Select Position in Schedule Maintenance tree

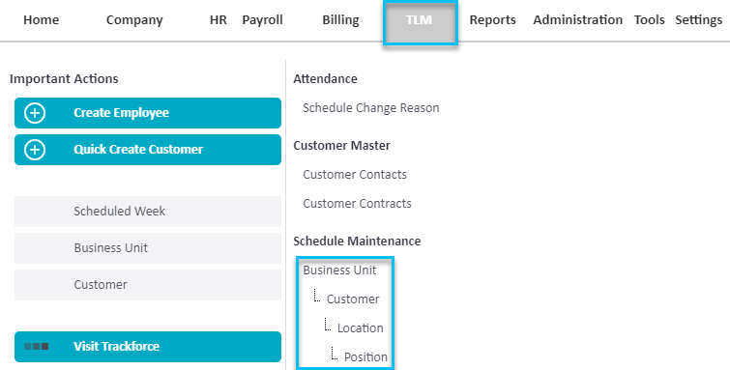point(365,357)
